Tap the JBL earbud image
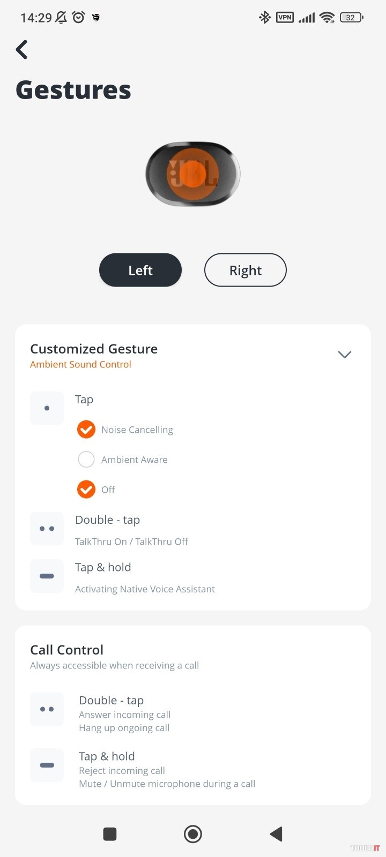 pyautogui.click(x=193, y=174)
